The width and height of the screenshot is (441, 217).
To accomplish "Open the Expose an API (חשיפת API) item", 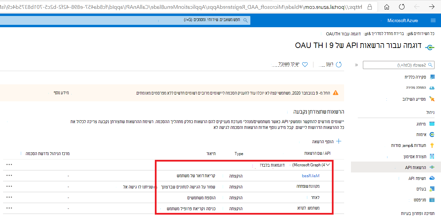I will (x=417, y=178).
